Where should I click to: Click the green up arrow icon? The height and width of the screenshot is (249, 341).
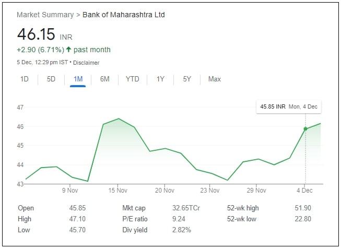[68, 50]
